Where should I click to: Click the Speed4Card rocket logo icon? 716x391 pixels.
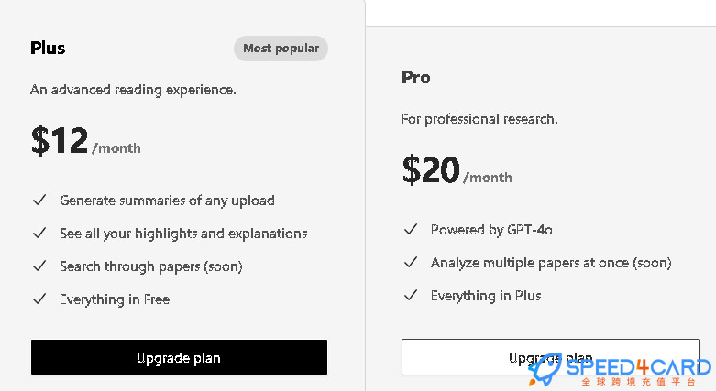tap(545, 369)
